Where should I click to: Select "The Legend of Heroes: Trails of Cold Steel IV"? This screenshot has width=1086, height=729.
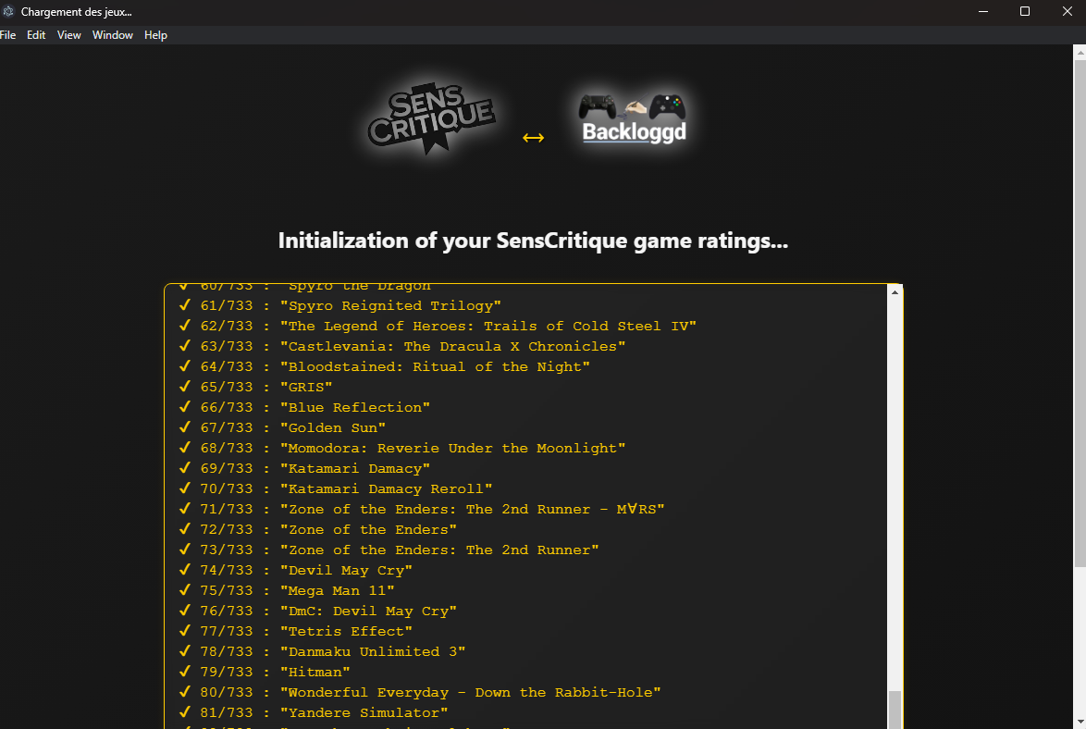tap(437, 326)
